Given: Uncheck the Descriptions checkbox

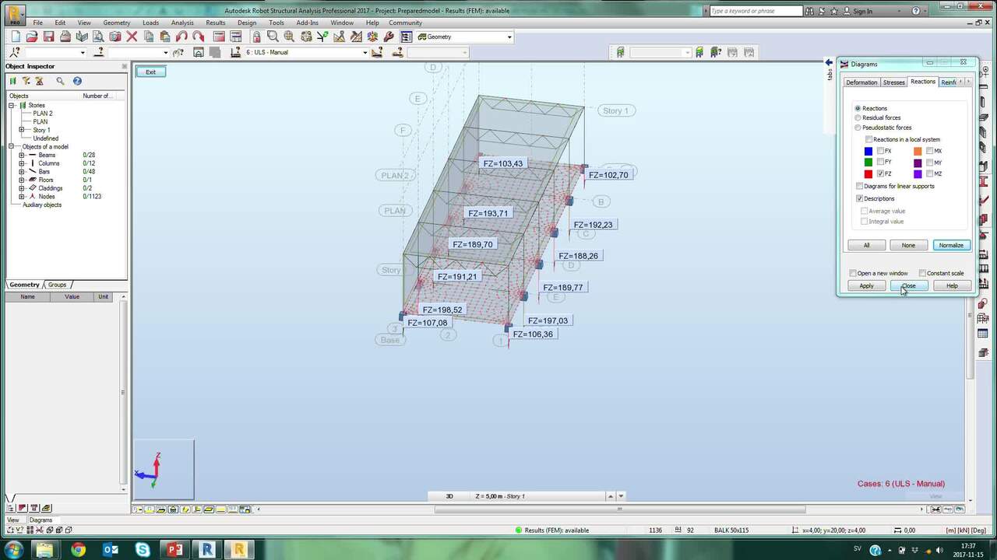Looking at the screenshot, I should click(859, 198).
